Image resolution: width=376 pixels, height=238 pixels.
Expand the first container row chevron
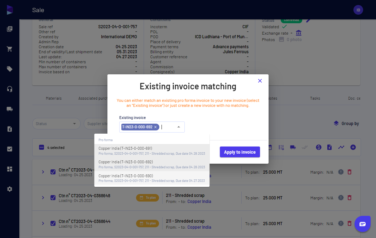click(43, 172)
